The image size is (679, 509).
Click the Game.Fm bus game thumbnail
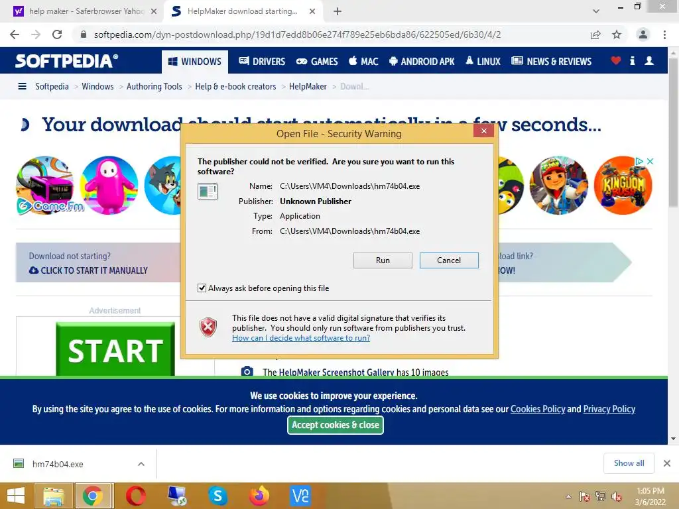click(46, 186)
